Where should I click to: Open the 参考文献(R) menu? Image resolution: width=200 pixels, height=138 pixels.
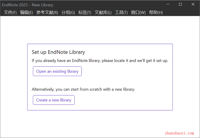coord(47,12)
